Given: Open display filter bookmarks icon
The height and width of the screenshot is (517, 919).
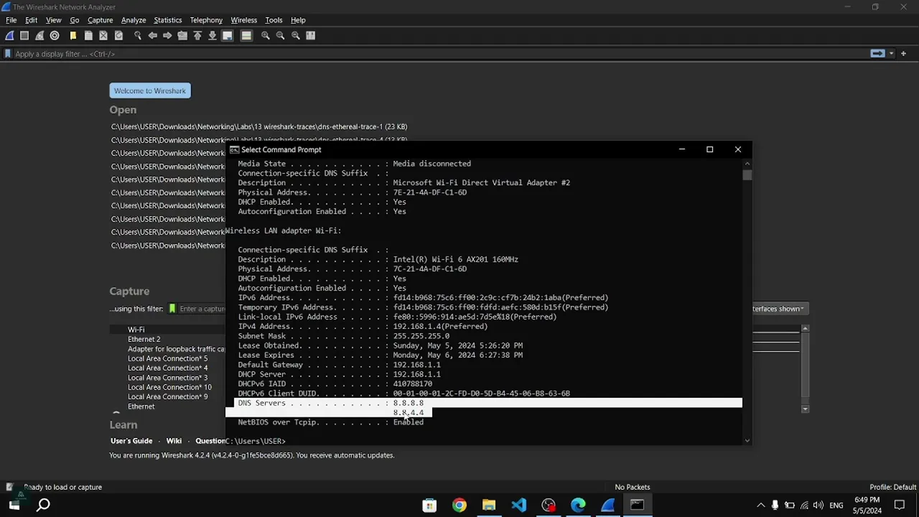Looking at the screenshot, I should point(8,54).
